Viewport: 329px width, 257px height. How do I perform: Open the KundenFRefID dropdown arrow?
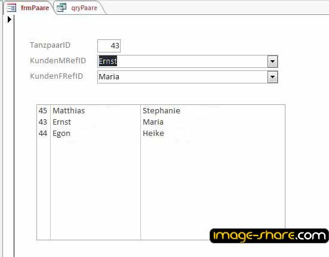[x=272, y=77]
